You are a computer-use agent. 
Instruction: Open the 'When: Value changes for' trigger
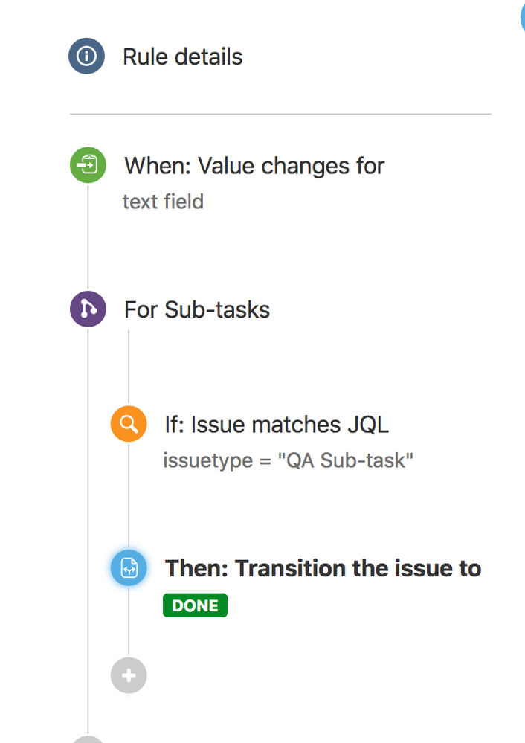coord(254,165)
